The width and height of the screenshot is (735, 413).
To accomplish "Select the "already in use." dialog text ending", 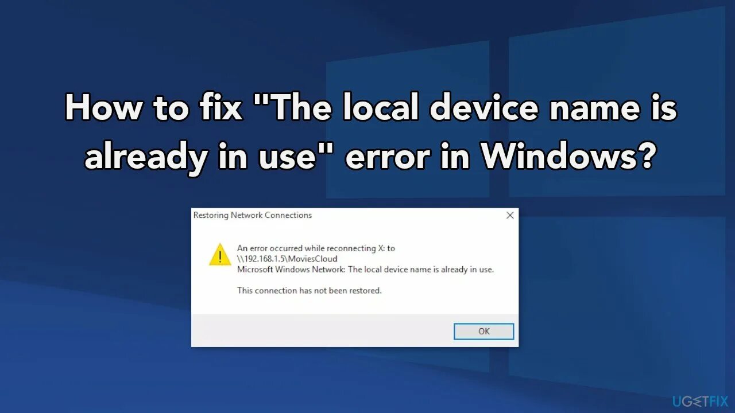I will point(467,269).
